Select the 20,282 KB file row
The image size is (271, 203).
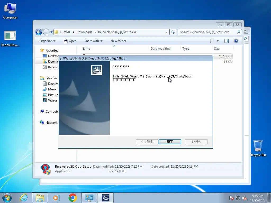[x=223, y=56]
